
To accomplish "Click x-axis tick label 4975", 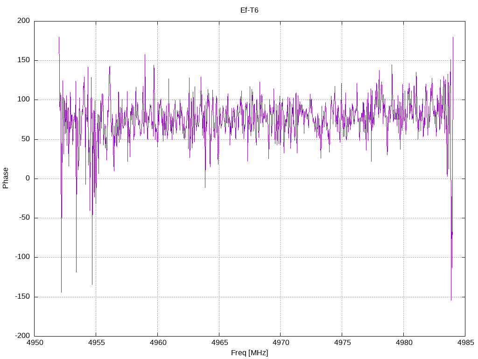I will point(343,343).
